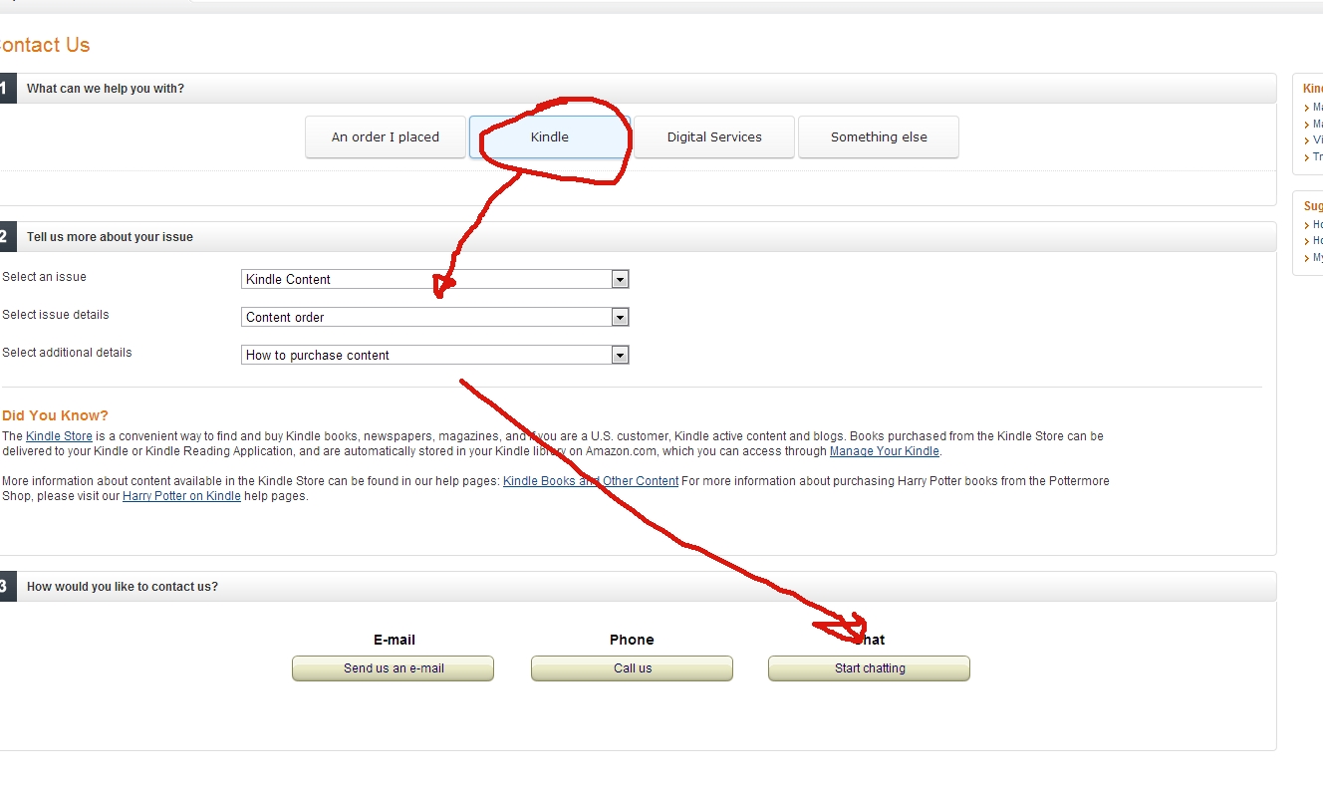Click "How would you like to contact us?" header
The image size is (1323, 795).
point(123,587)
